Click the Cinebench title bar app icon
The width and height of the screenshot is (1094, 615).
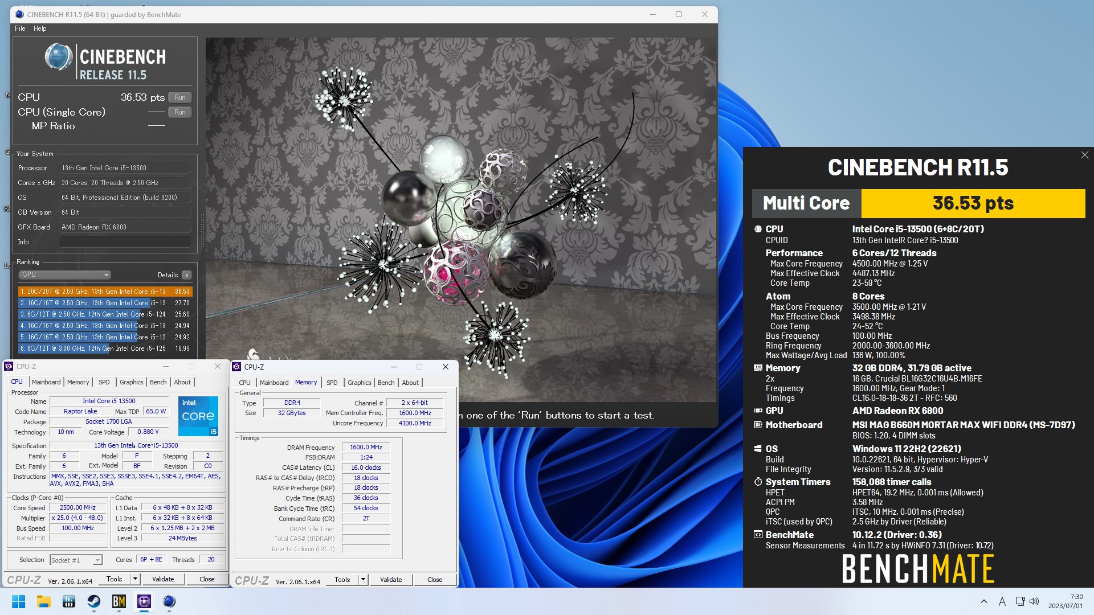click(20, 14)
